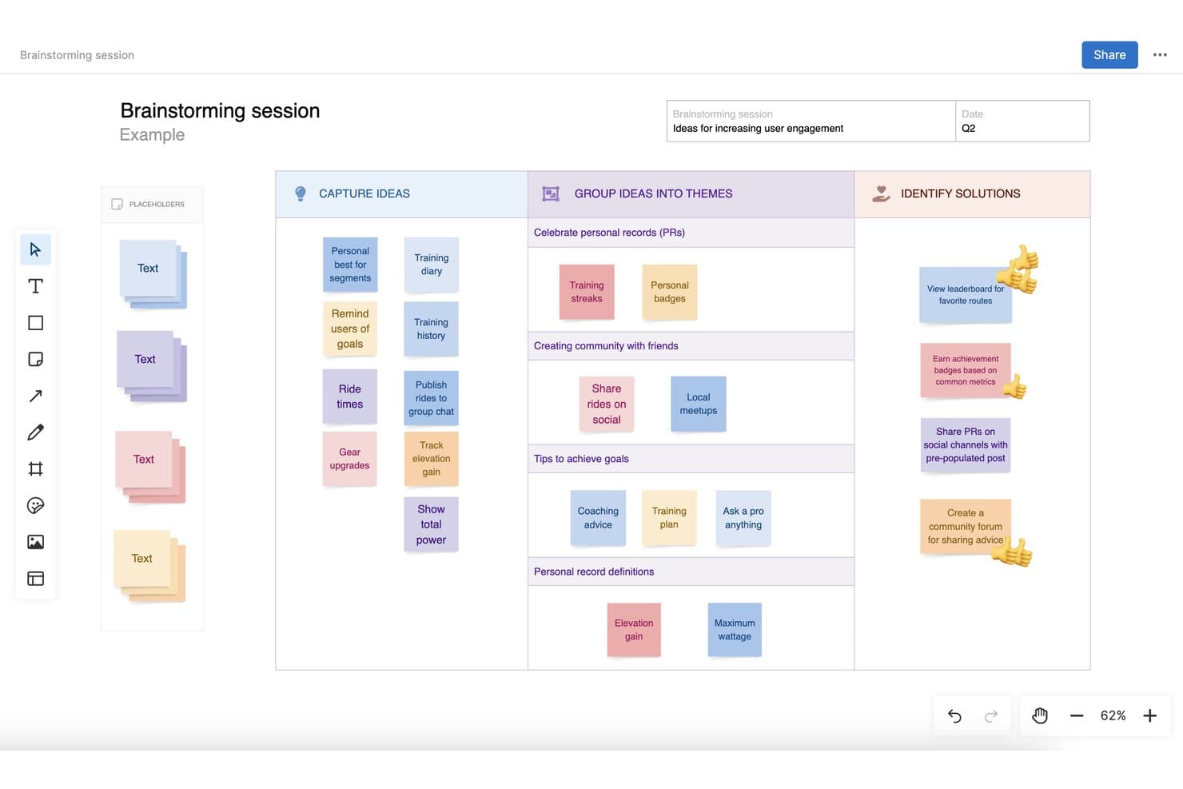This screenshot has height=789, width=1183.
Task: Click the 'Maximum wattage' sticky note
Action: (x=735, y=630)
